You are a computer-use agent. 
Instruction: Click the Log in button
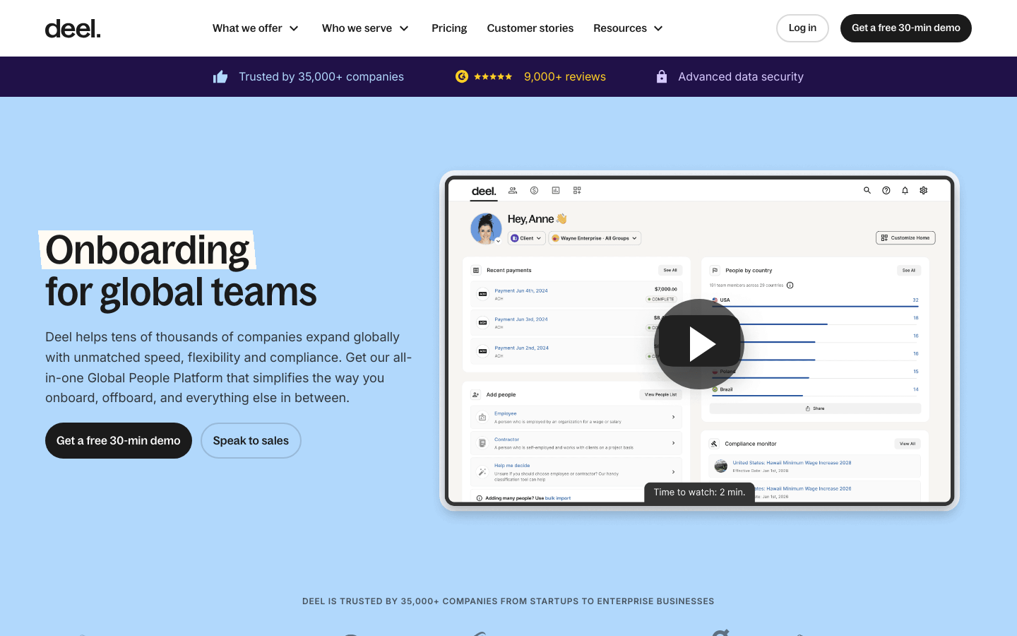802,28
